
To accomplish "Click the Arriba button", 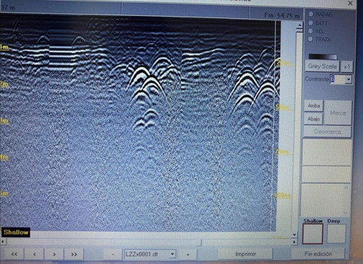I will pos(314,106).
